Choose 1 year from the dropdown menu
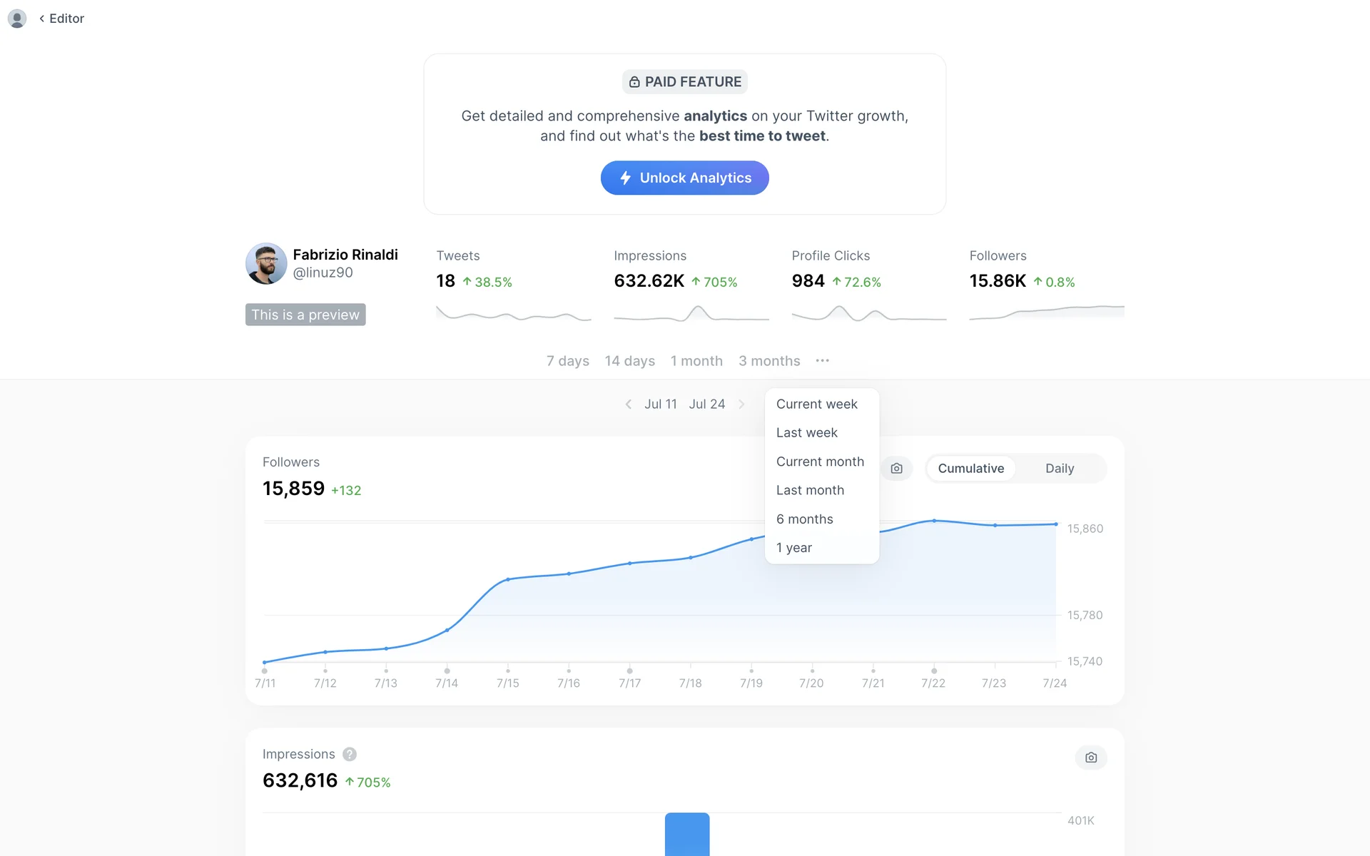 tap(793, 548)
